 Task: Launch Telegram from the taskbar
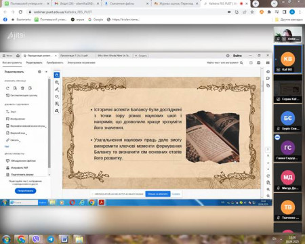point(51,239)
